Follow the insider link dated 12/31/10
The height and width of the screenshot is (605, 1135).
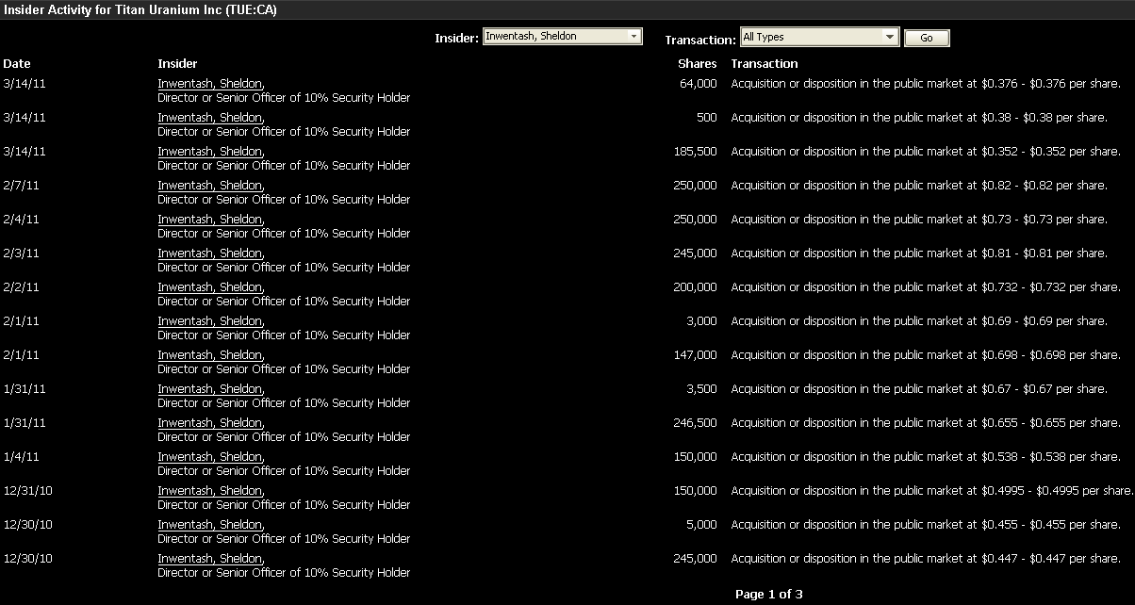click(209, 491)
